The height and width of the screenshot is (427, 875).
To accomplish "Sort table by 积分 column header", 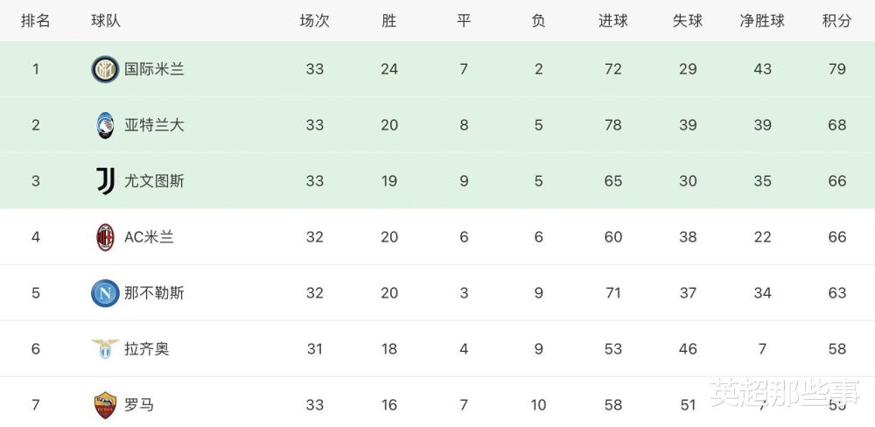I will [x=837, y=21].
